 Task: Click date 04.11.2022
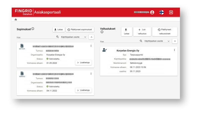tap(52, 91)
